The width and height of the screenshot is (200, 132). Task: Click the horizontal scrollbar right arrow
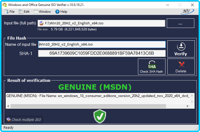point(187,106)
